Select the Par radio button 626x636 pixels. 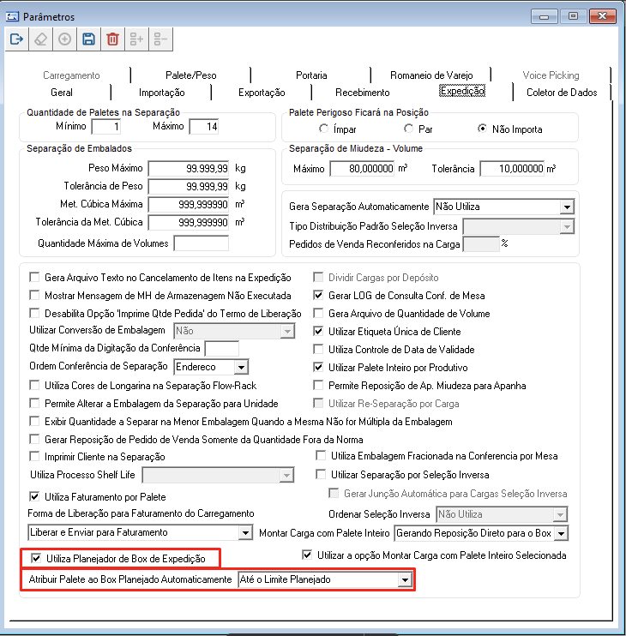(408, 129)
